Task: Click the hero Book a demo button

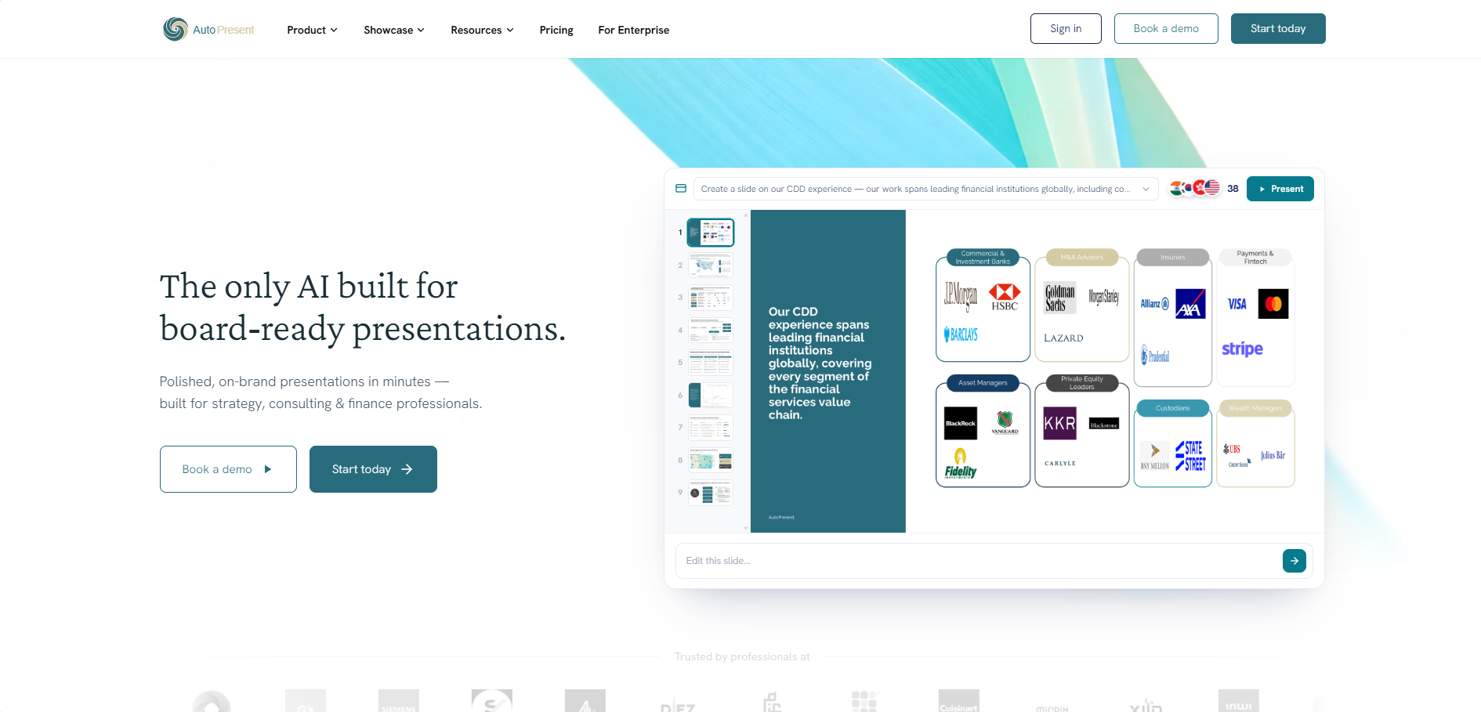Action: pyautogui.click(x=228, y=469)
